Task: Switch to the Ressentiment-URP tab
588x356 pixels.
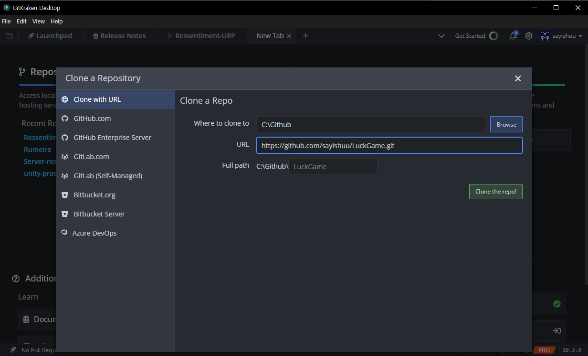Action: pyautogui.click(x=201, y=36)
